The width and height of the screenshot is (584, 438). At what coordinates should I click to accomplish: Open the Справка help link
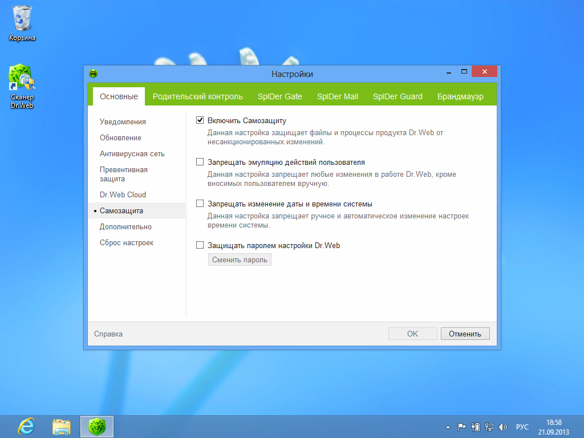tap(108, 334)
